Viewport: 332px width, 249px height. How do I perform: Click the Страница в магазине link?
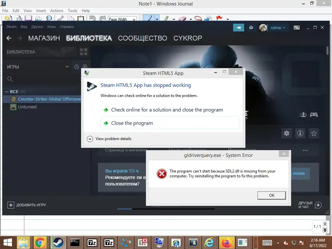point(126,150)
